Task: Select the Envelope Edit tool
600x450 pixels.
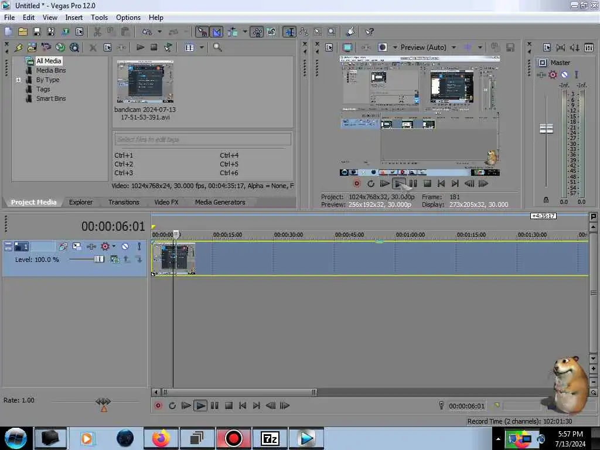Action: 304,32
